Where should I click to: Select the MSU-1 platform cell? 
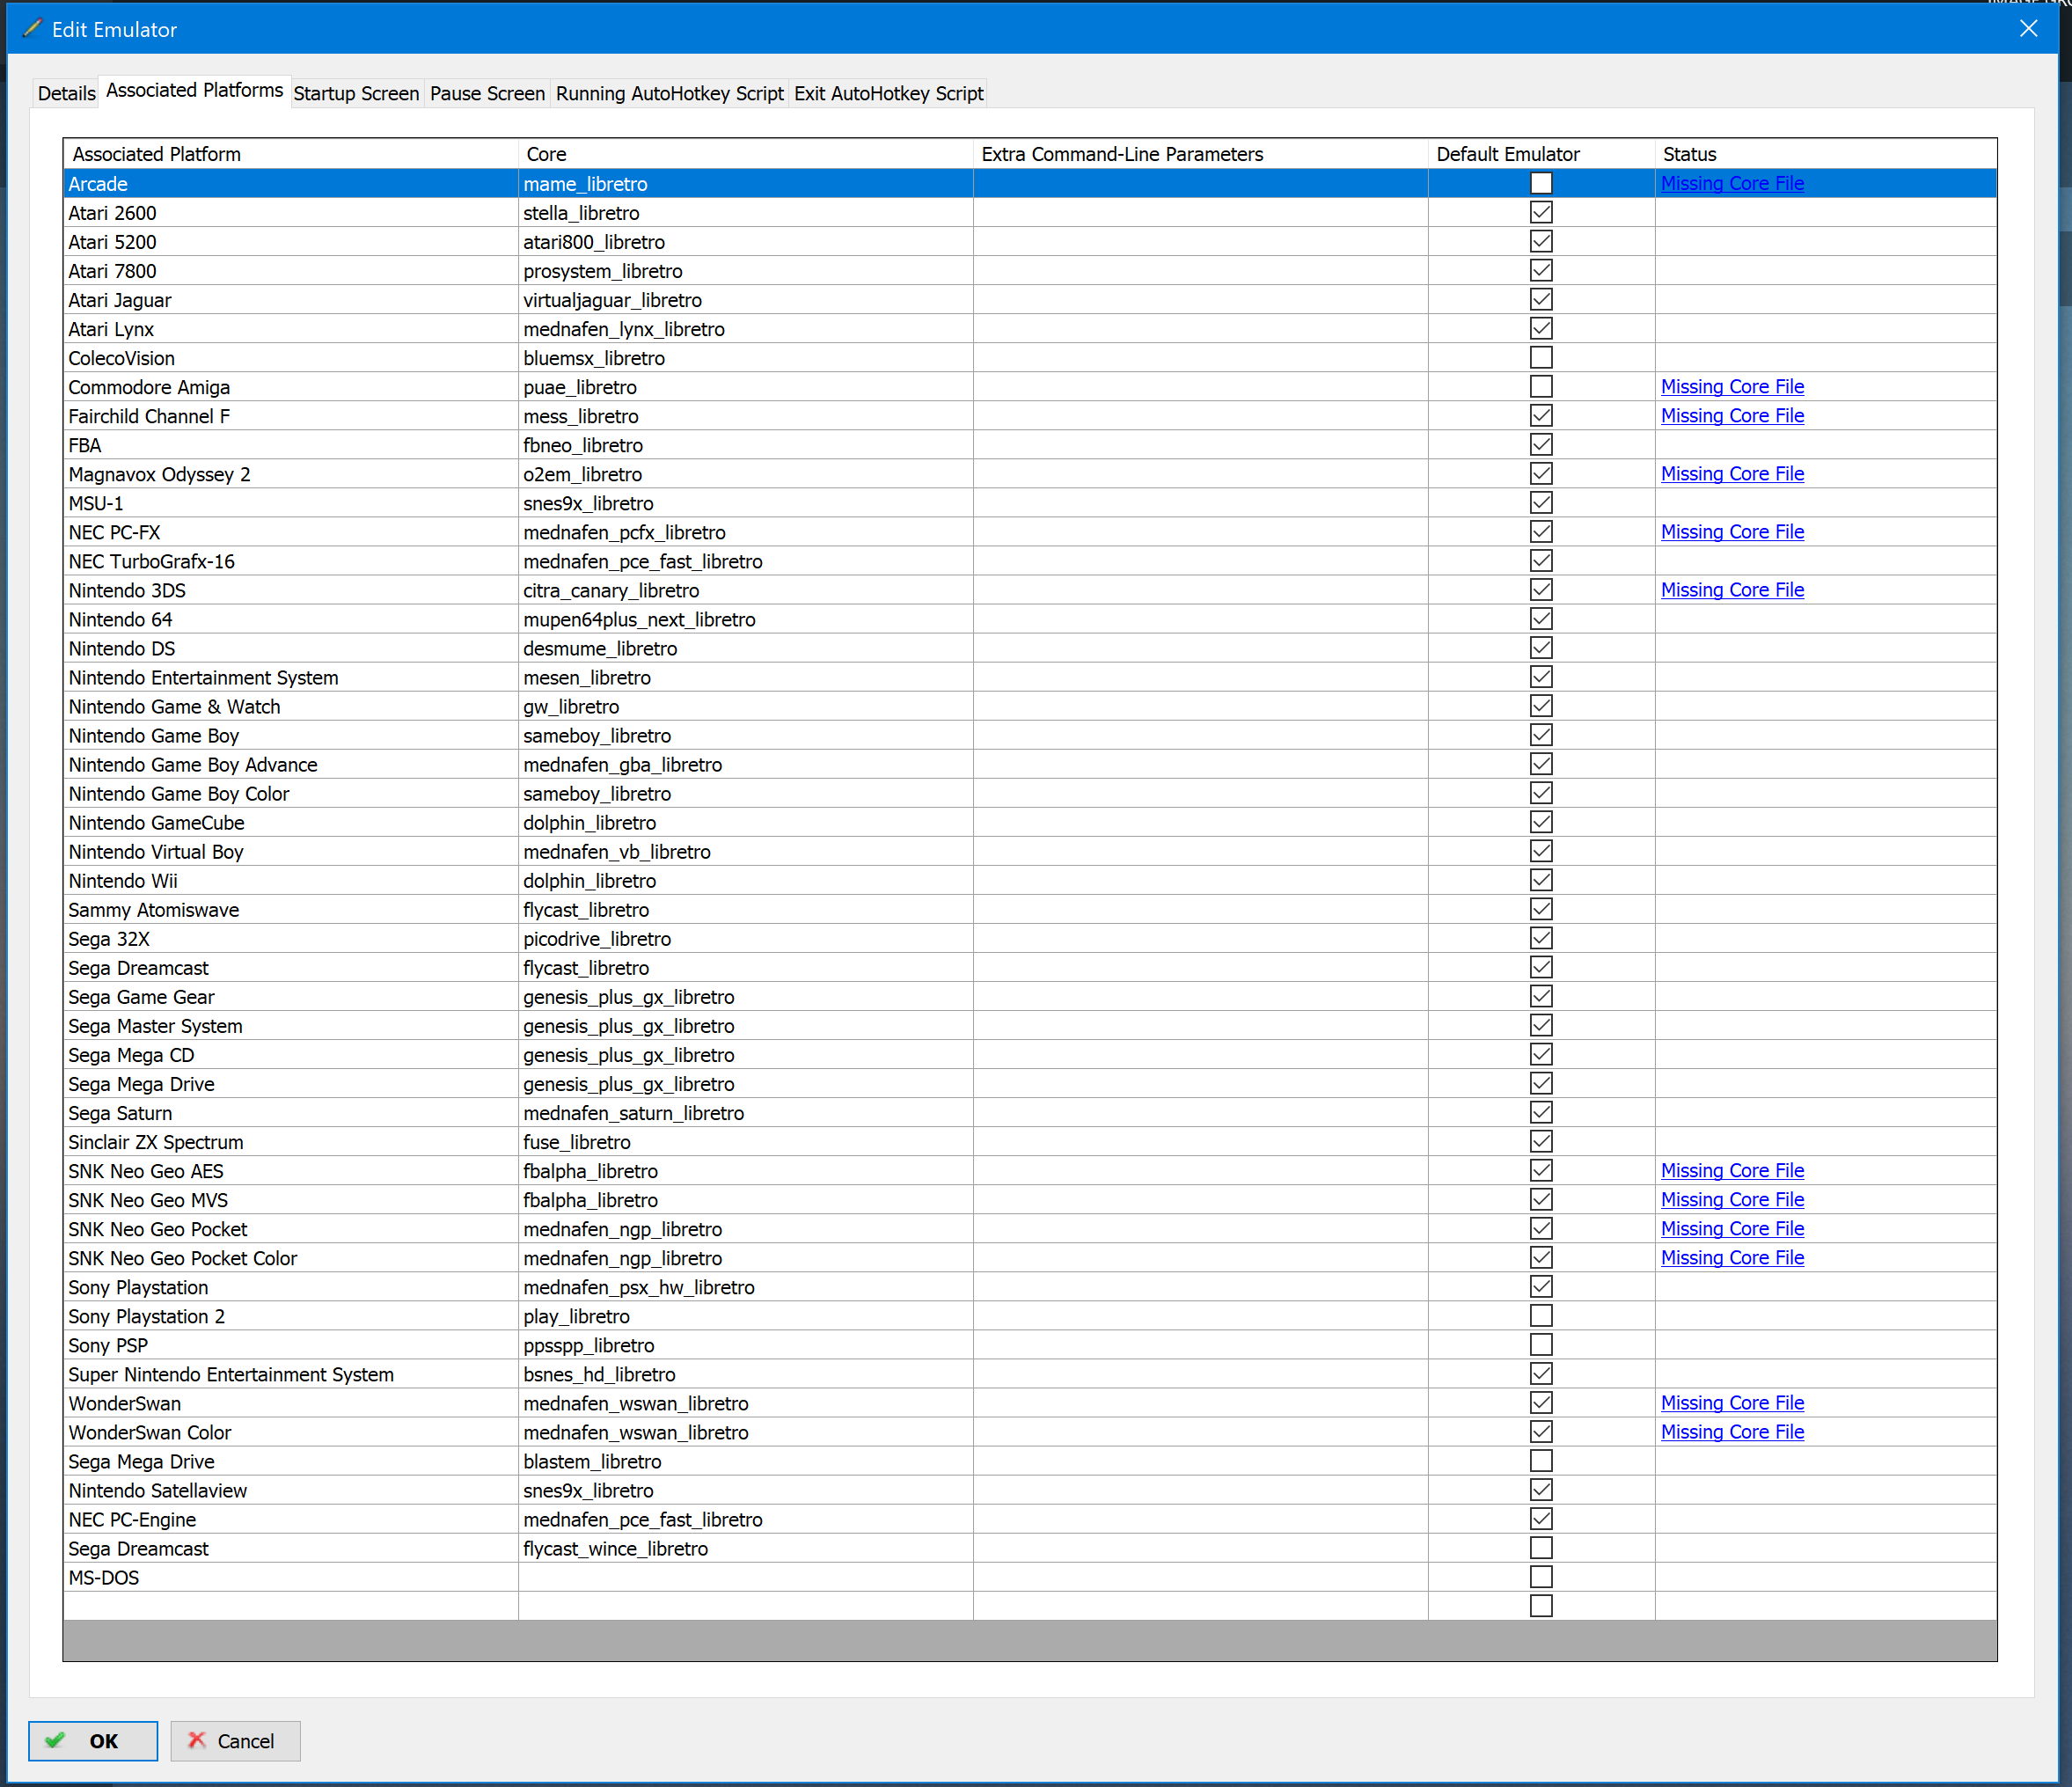pyautogui.click(x=291, y=503)
